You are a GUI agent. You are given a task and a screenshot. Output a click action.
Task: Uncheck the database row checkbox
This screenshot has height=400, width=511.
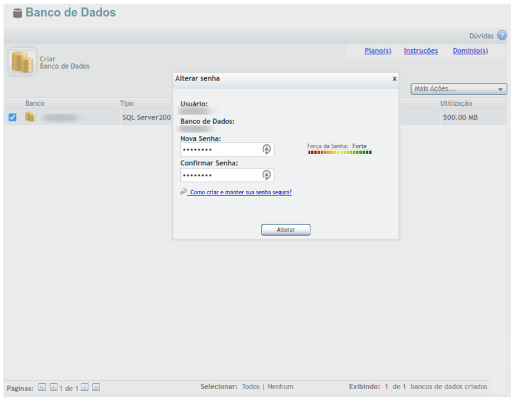click(12, 117)
